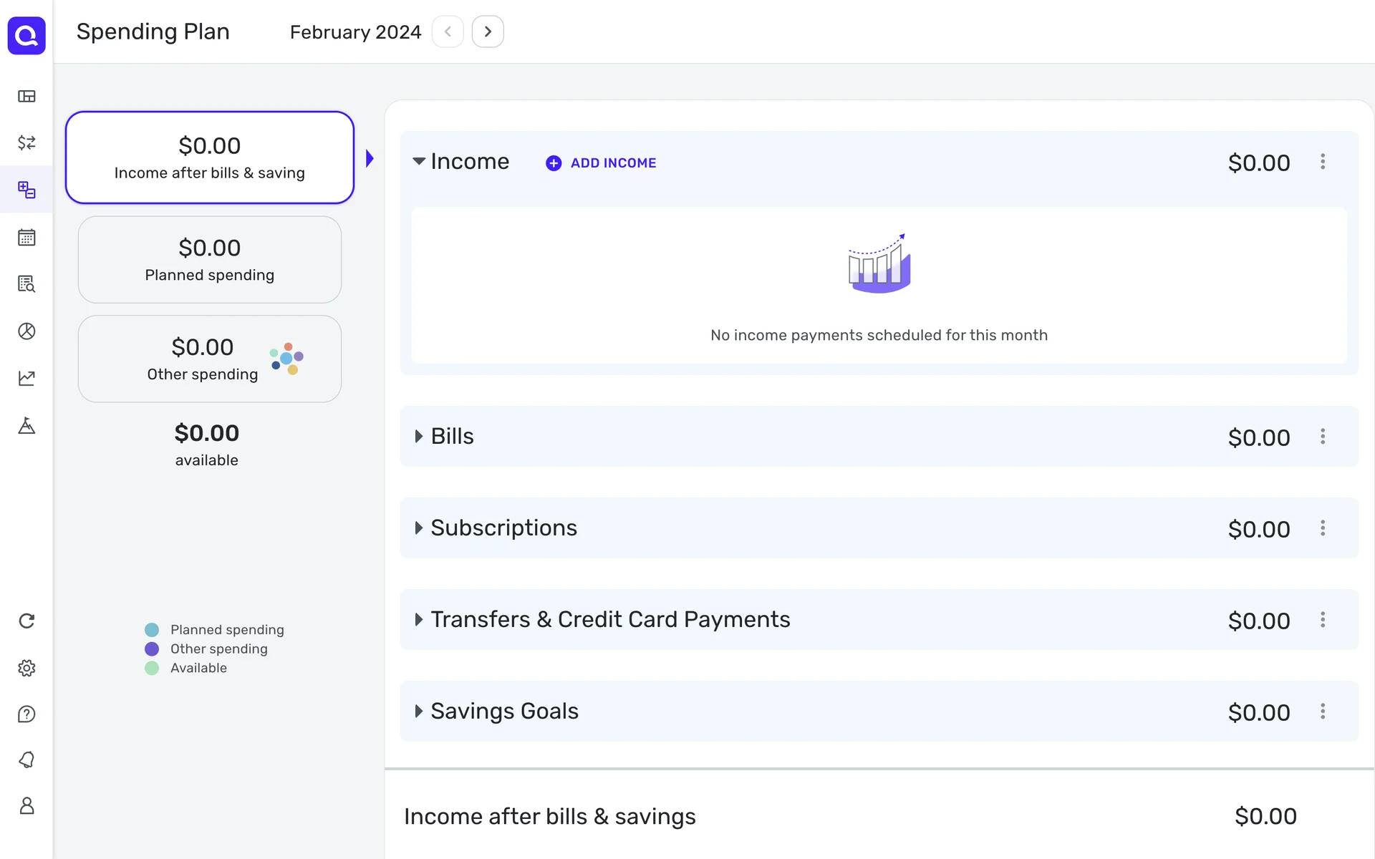Expand the Bills section

click(x=419, y=436)
